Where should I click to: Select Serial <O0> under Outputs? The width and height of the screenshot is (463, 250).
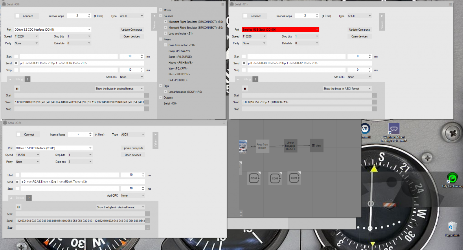tap(170, 103)
